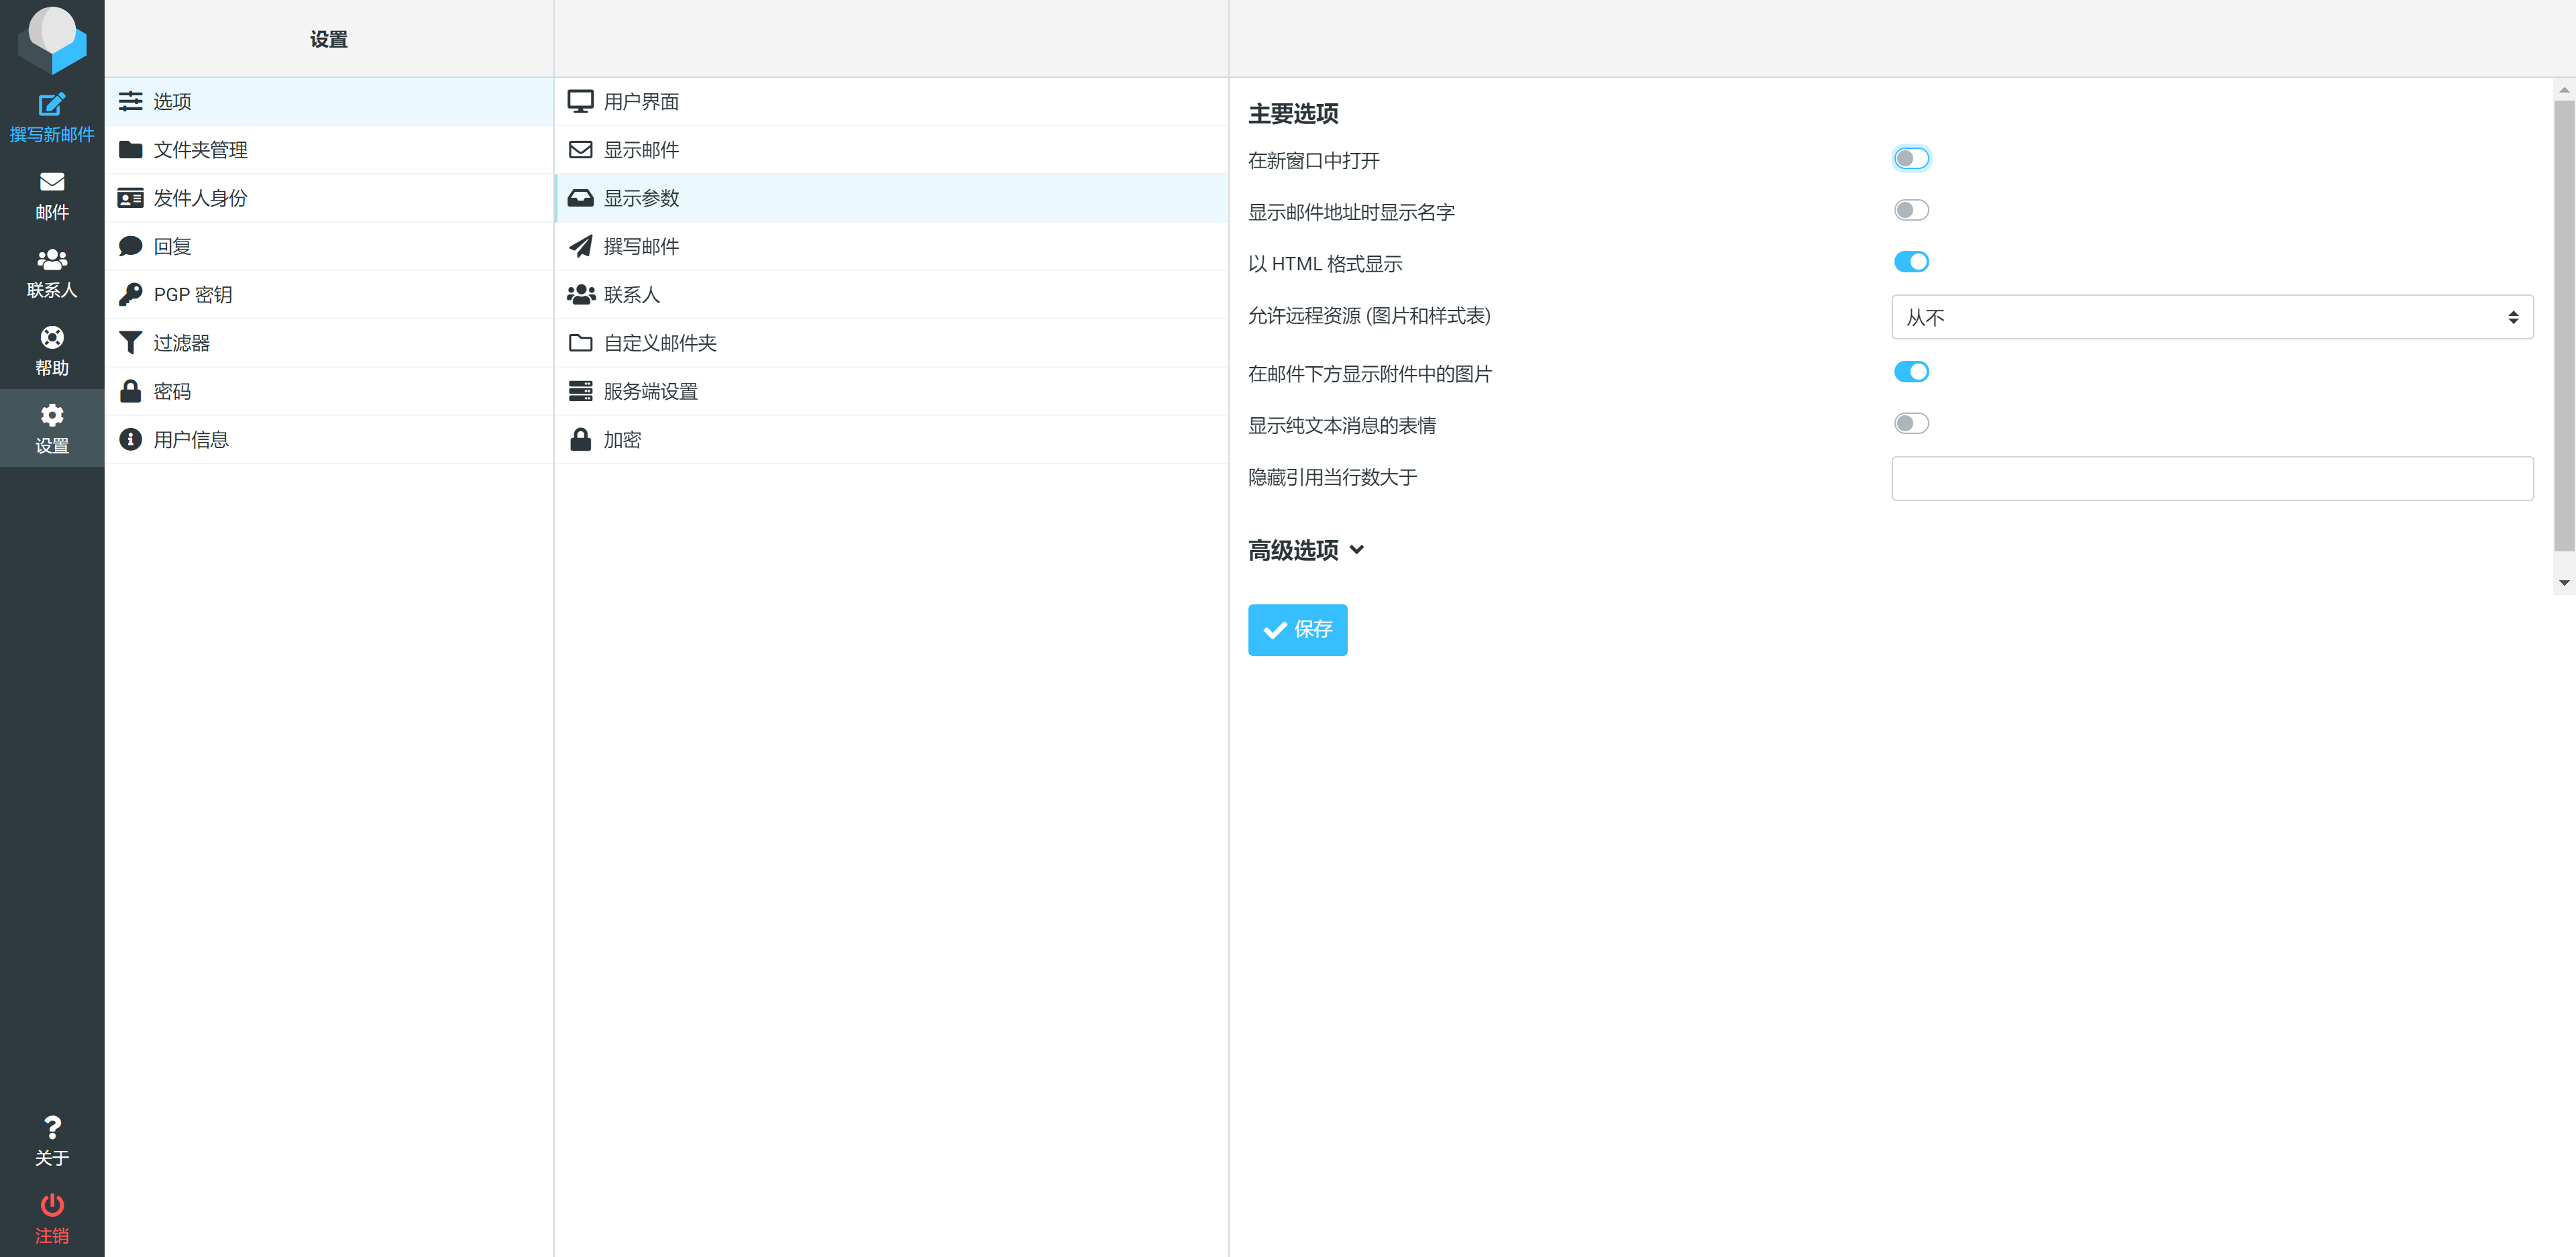Switch to 用户界面 section
Screen dimensions: 2576x1257
[640, 102]
